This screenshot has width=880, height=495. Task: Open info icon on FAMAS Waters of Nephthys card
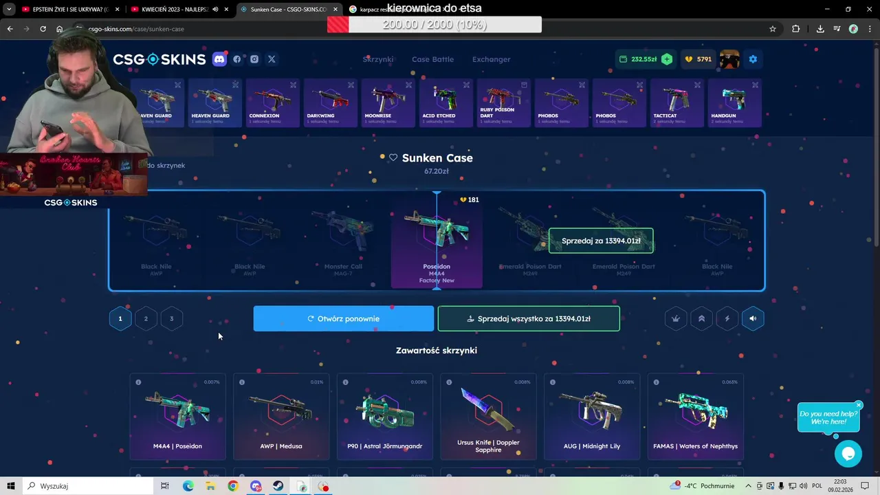[657, 382]
